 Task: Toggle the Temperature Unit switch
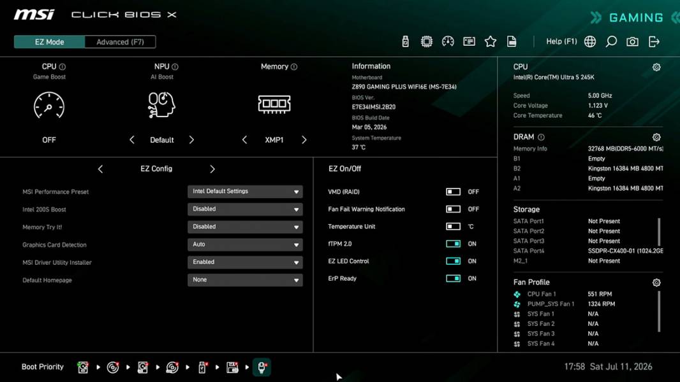[x=453, y=226]
